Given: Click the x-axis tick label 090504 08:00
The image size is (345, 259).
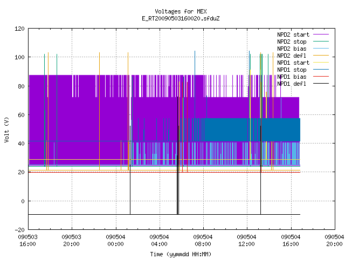Looking at the screenshot, I should pos(203,241).
